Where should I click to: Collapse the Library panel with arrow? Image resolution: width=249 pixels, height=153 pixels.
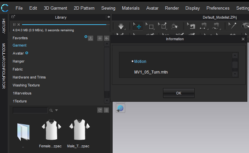(x=108, y=17)
